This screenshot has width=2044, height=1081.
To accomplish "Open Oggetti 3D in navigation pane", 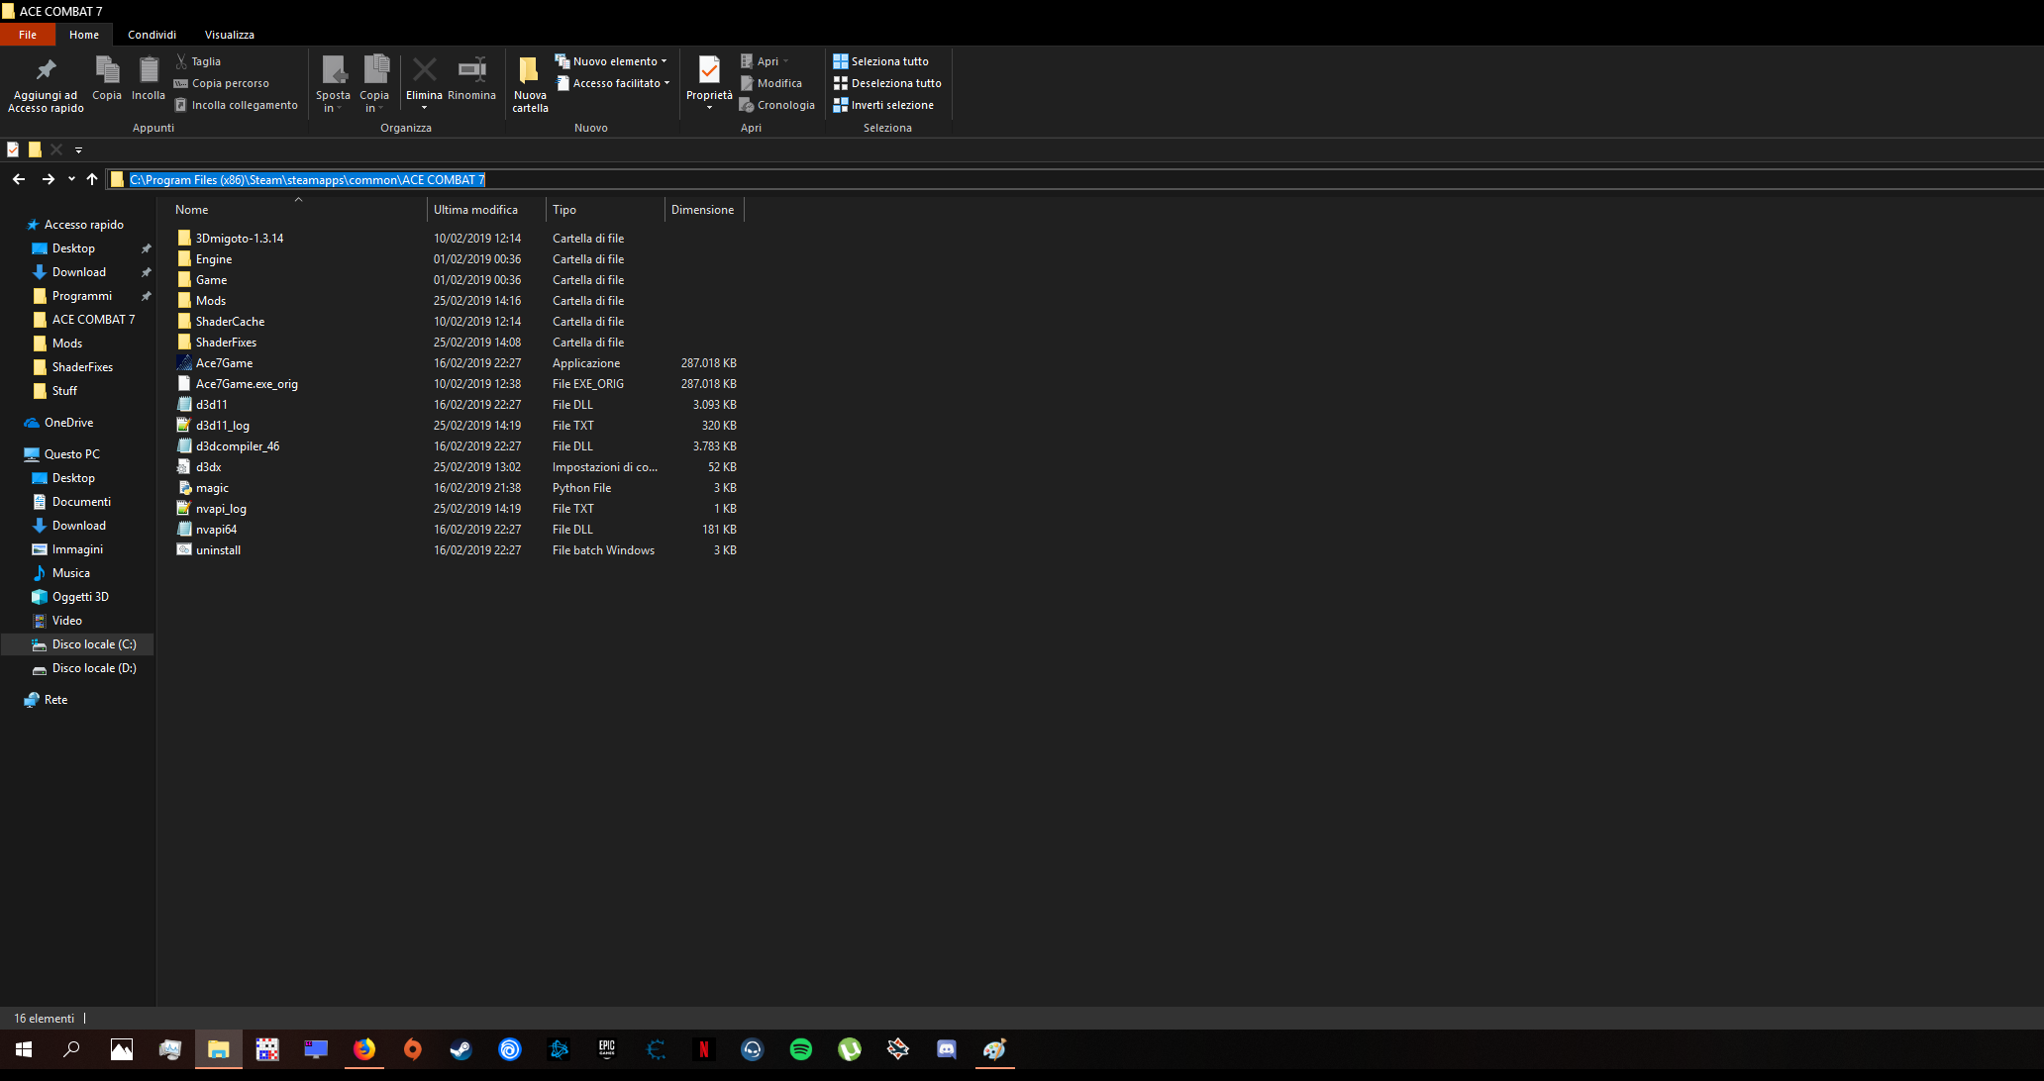I will pyautogui.click(x=80, y=597).
